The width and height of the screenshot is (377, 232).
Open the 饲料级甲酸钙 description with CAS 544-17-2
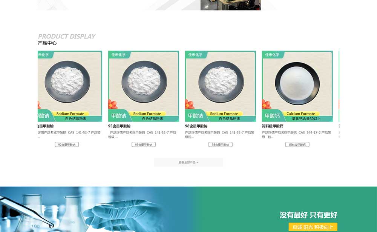(x=296, y=135)
